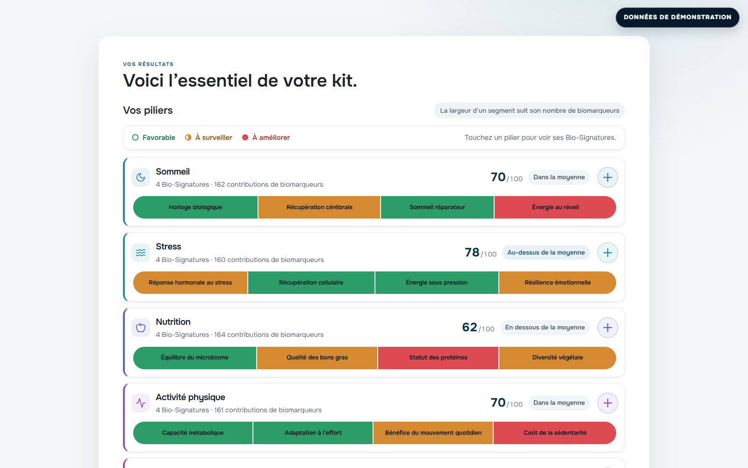Click the Sommeil pillar title
Viewport: 748px width, 468px height.
click(x=173, y=172)
